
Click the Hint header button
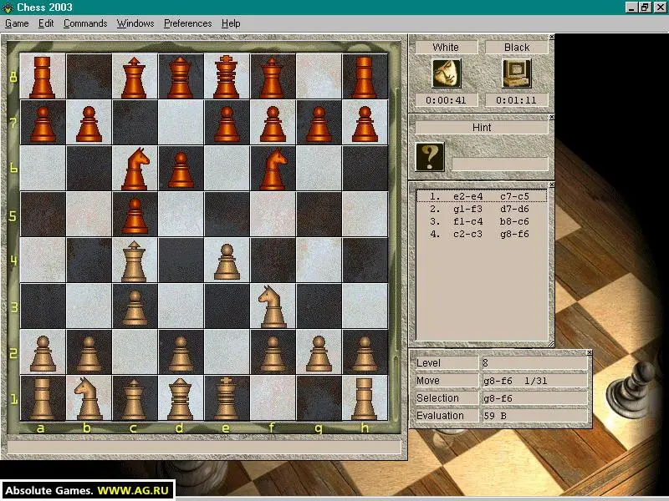click(x=482, y=128)
